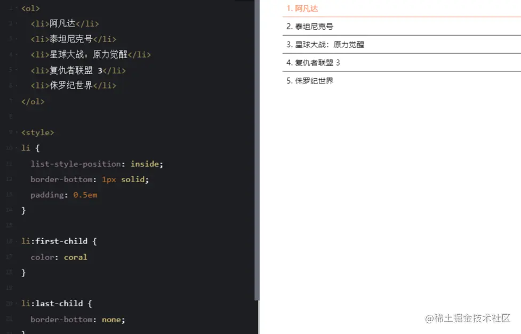
Task: Click the 'padding: 0.5em' line
Action: coord(64,195)
